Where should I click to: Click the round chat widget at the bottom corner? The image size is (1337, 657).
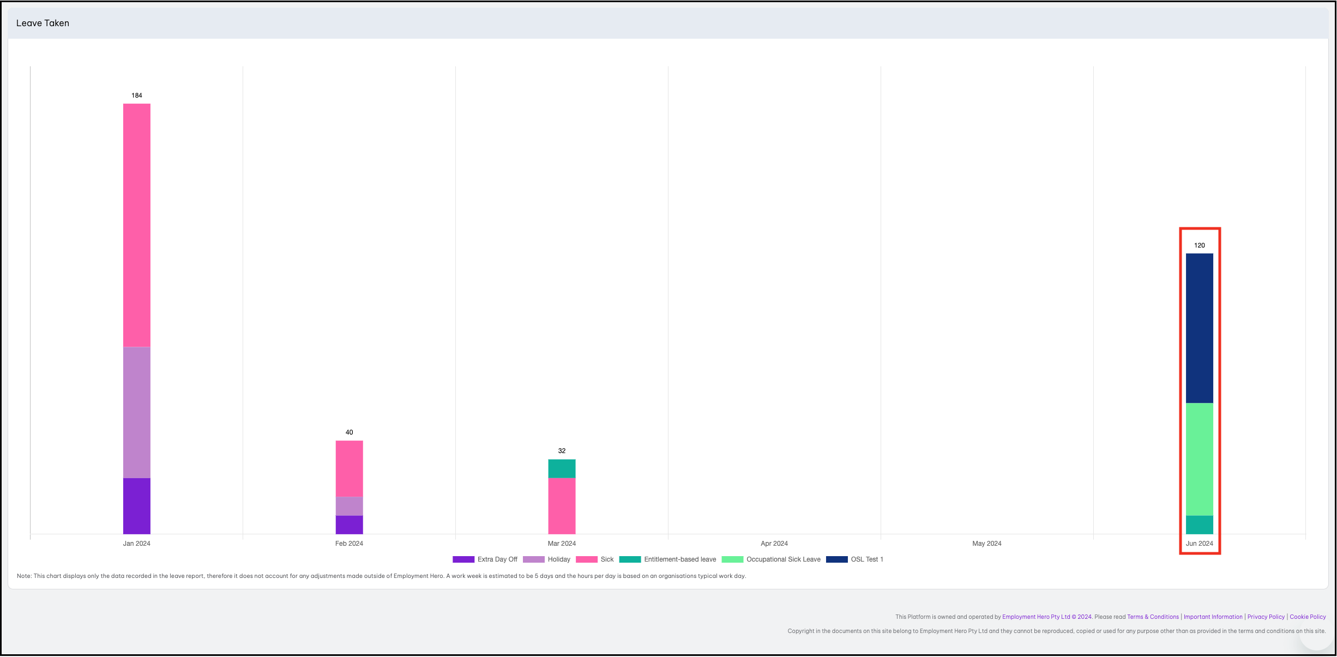(x=1316, y=636)
